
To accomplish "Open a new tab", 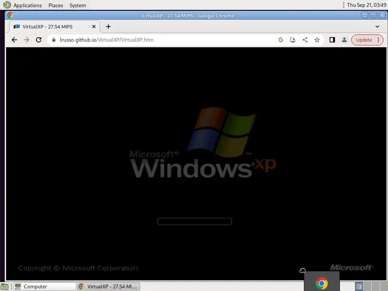I will [108, 27].
